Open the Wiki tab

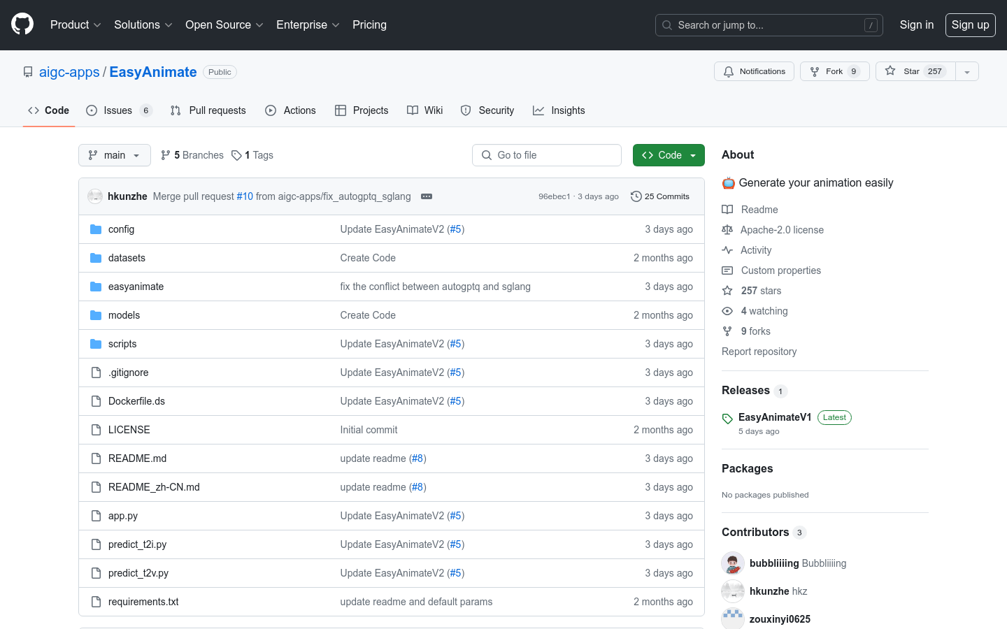(x=425, y=110)
